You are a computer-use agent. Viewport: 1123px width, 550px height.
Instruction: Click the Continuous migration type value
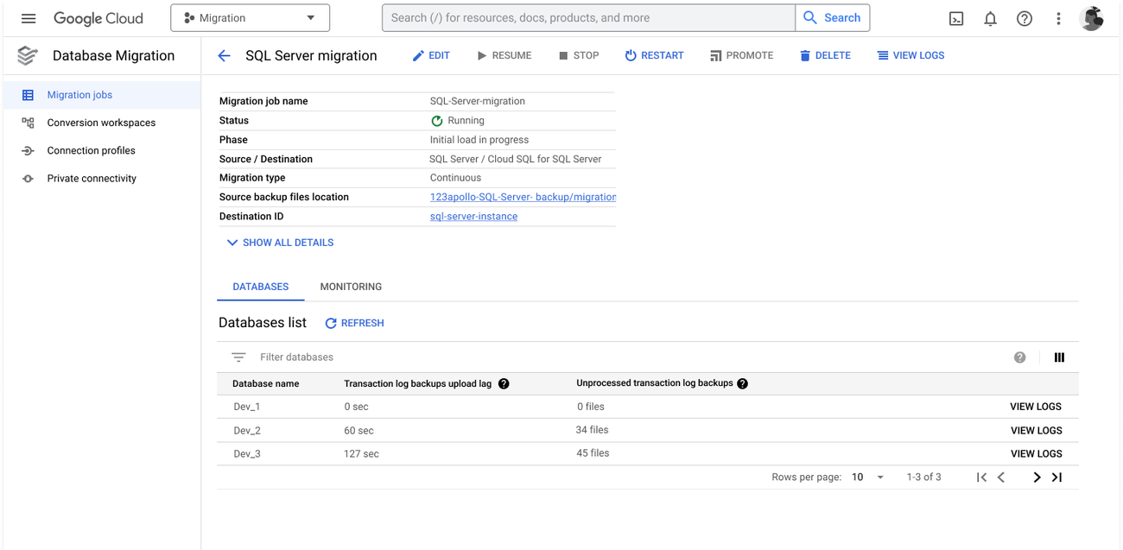tap(455, 178)
